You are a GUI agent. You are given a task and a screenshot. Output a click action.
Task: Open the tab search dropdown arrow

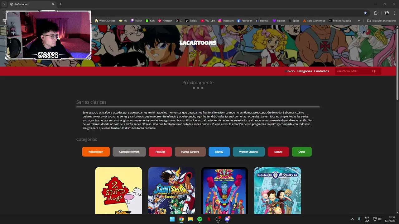[x=4, y=4]
